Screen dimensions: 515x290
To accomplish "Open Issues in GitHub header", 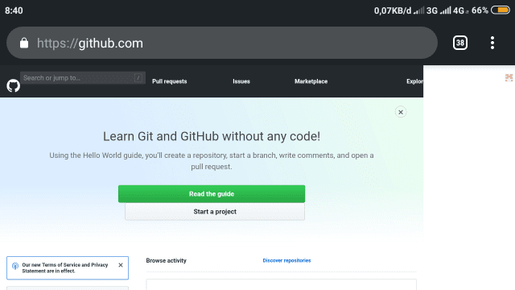I will coord(241,81).
